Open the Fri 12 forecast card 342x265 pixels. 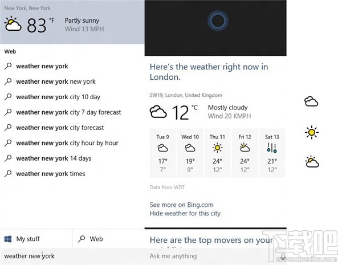(x=245, y=152)
